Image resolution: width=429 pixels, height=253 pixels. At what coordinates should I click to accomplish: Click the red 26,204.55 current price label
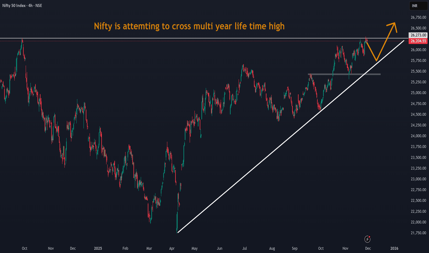point(416,40)
